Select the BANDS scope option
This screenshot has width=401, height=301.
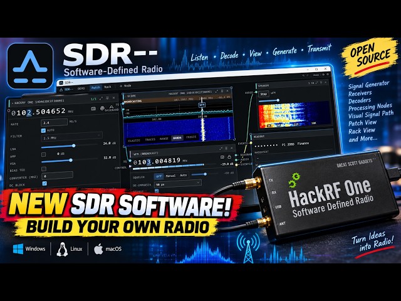pos(177,138)
